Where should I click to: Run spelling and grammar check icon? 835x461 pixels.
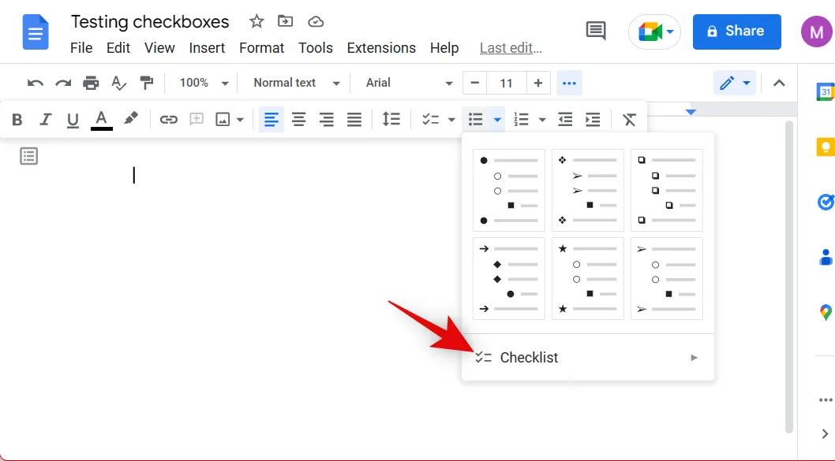click(118, 83)
